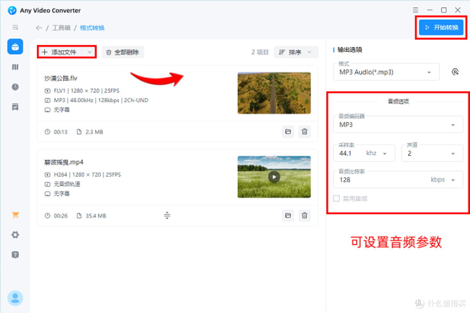470x313 pixels.
Task: Delete the 碧波摇曳.mp4 item
Action: tap(305, 215)
